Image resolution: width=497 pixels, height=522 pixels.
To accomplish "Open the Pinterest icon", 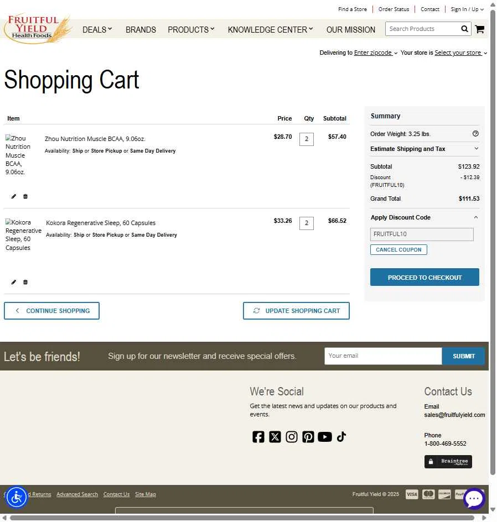I will coord(308,437).
